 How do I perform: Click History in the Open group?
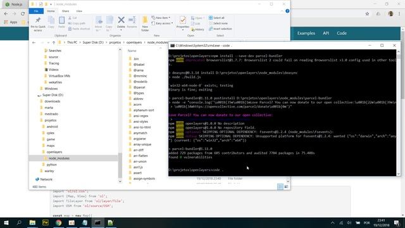198,30
